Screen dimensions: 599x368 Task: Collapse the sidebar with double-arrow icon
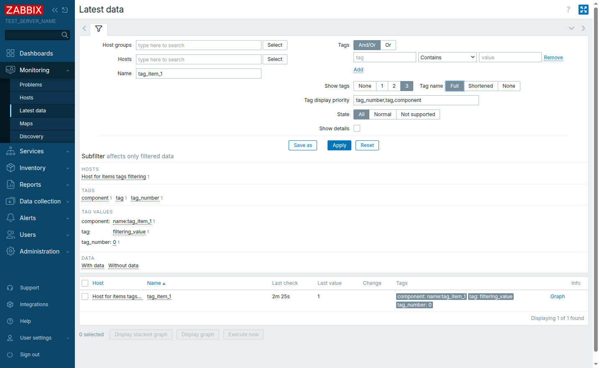55,10
